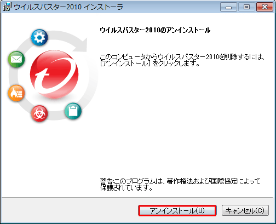Click the アンインストール(U) button
The height and width of the screenshot is (224, 276).
tap(177, 211)
